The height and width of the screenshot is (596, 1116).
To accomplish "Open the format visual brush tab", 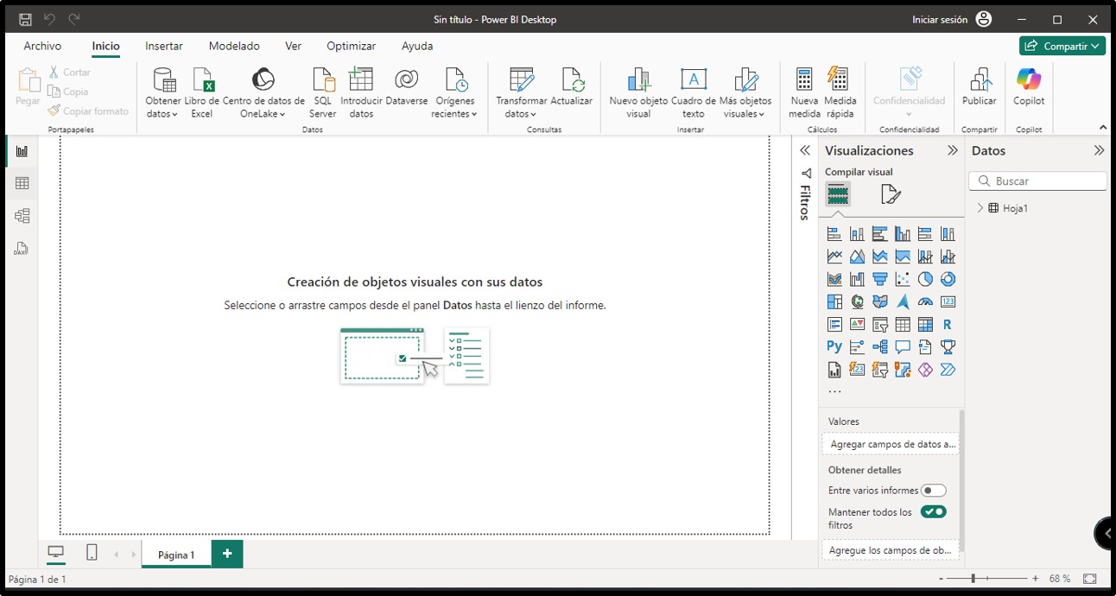I will [x=891, y=194].
